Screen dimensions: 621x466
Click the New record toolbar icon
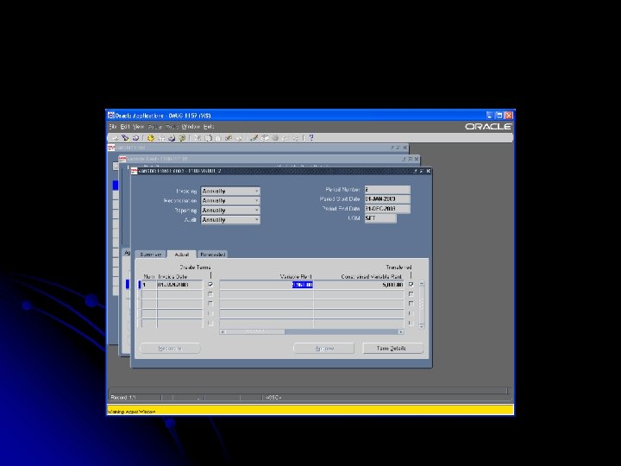click(116, 138)
